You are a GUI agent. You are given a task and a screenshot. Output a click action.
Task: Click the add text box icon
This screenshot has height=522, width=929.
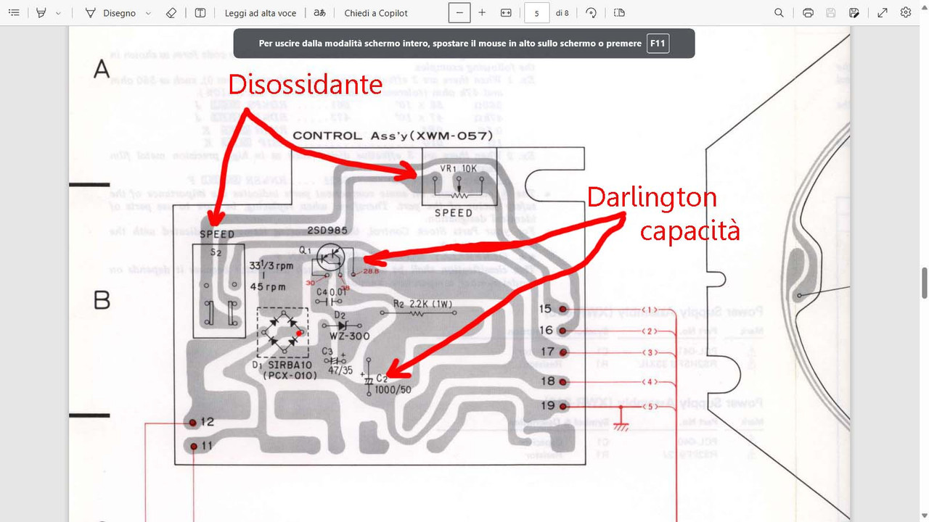coord(200,13)
